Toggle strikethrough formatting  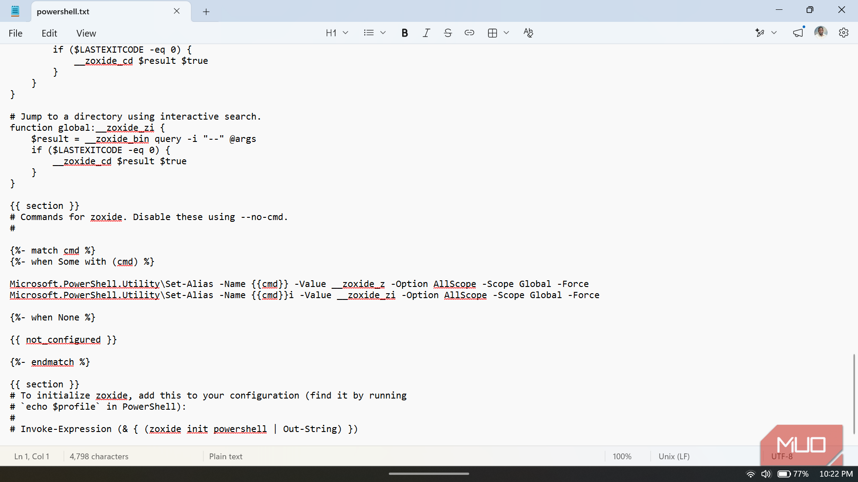[448, 33]
